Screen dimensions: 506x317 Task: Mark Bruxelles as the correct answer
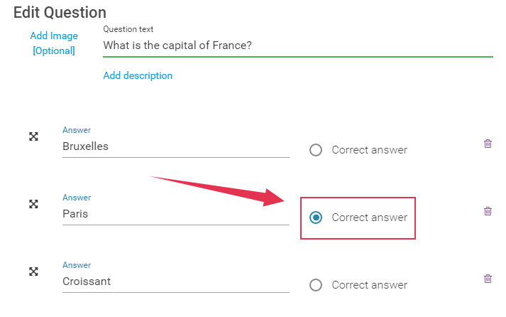point(316,150)
